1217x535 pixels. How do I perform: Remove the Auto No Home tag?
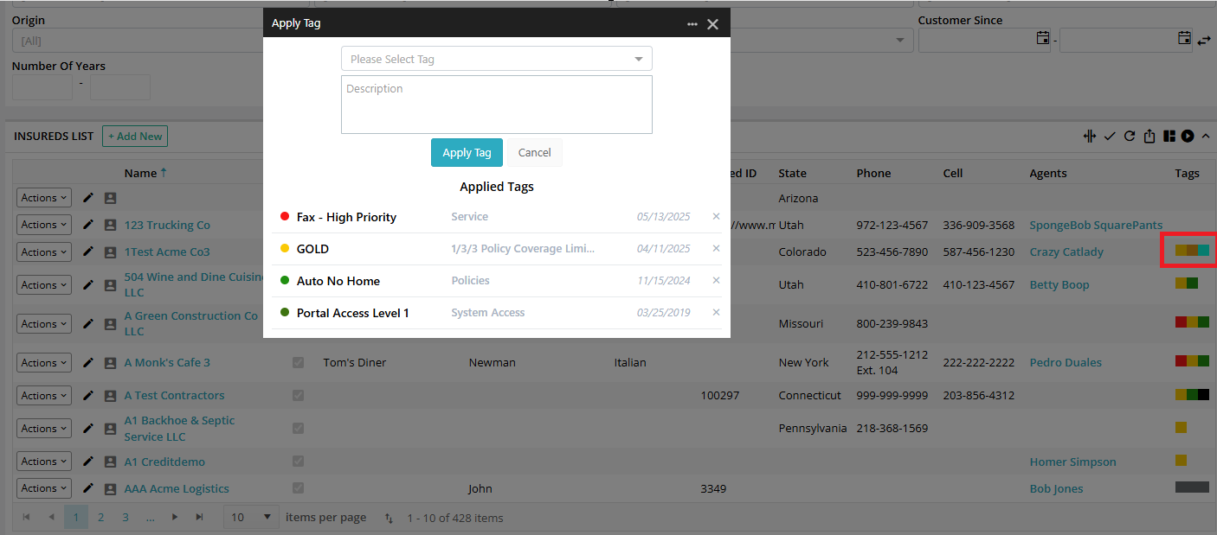(716, 280)
